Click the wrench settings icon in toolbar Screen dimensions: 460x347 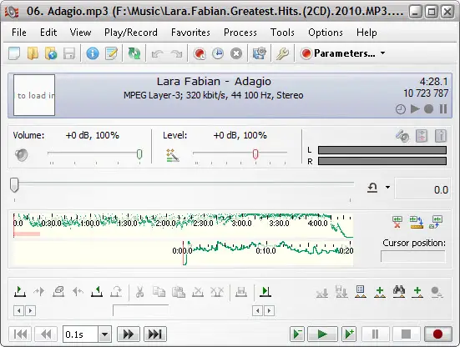282,53
